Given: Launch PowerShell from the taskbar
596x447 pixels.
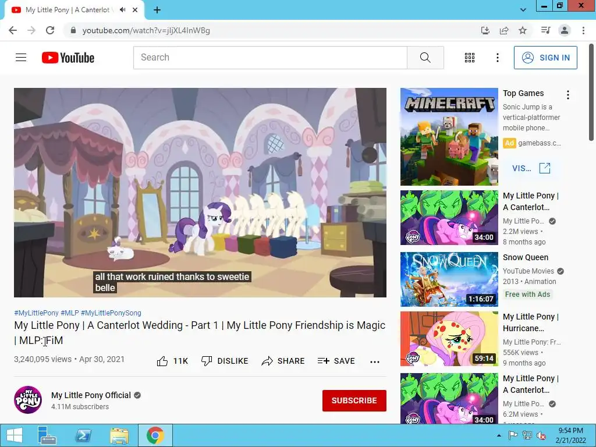Looking at the screenshot, I should pyautogui.click(x=83, y=435).
